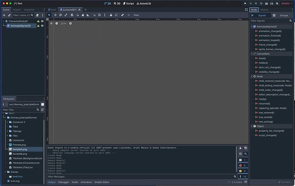Toggle distraction-free mode icon
The height and width of the screenshot is (186, 295).
246,9
